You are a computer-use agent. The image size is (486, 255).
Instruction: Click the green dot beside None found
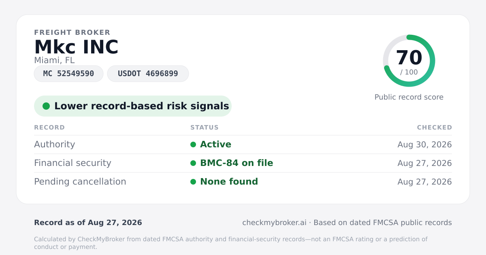(193, 182)
